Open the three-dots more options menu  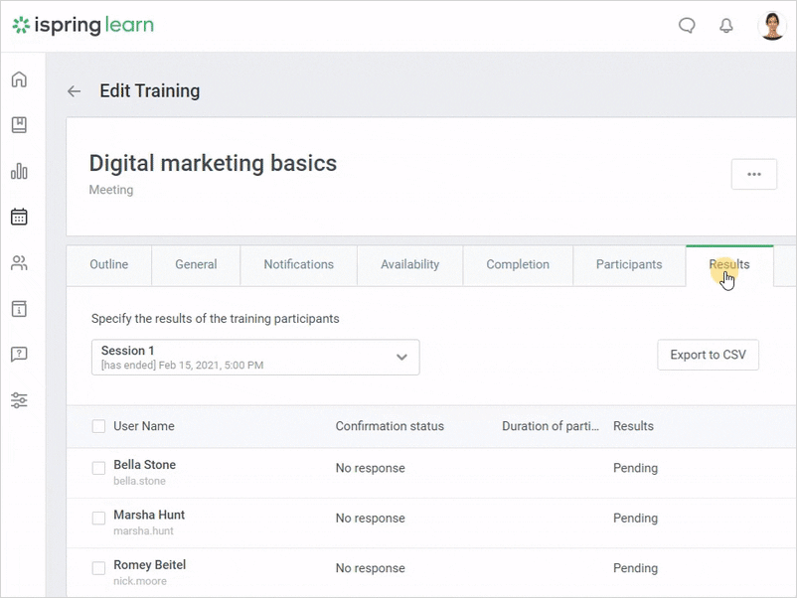[754, 174]
